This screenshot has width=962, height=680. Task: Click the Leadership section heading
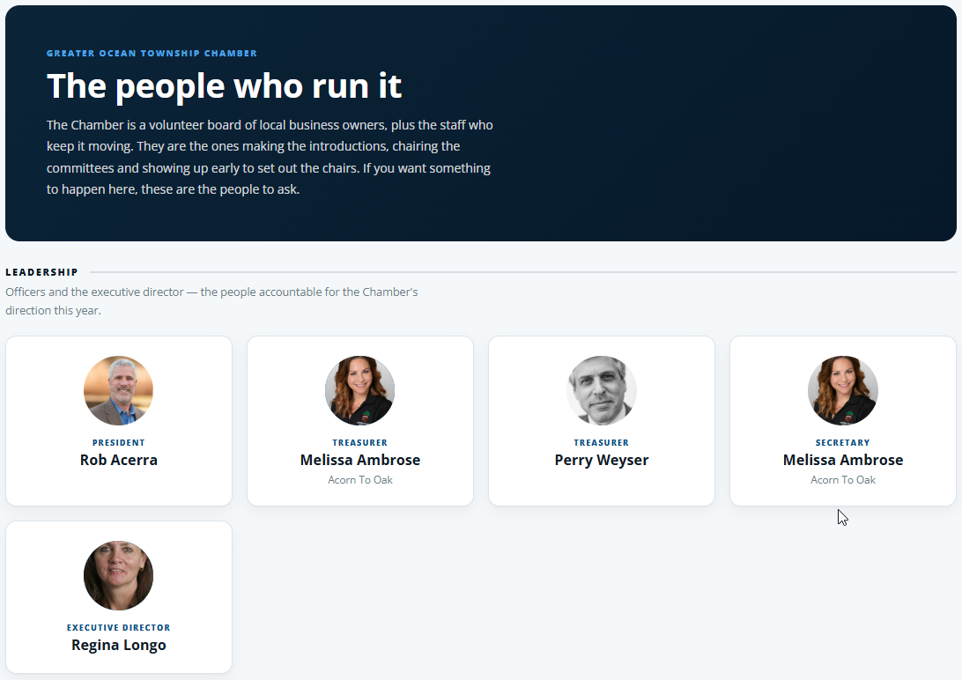click(x=41, y=272)
